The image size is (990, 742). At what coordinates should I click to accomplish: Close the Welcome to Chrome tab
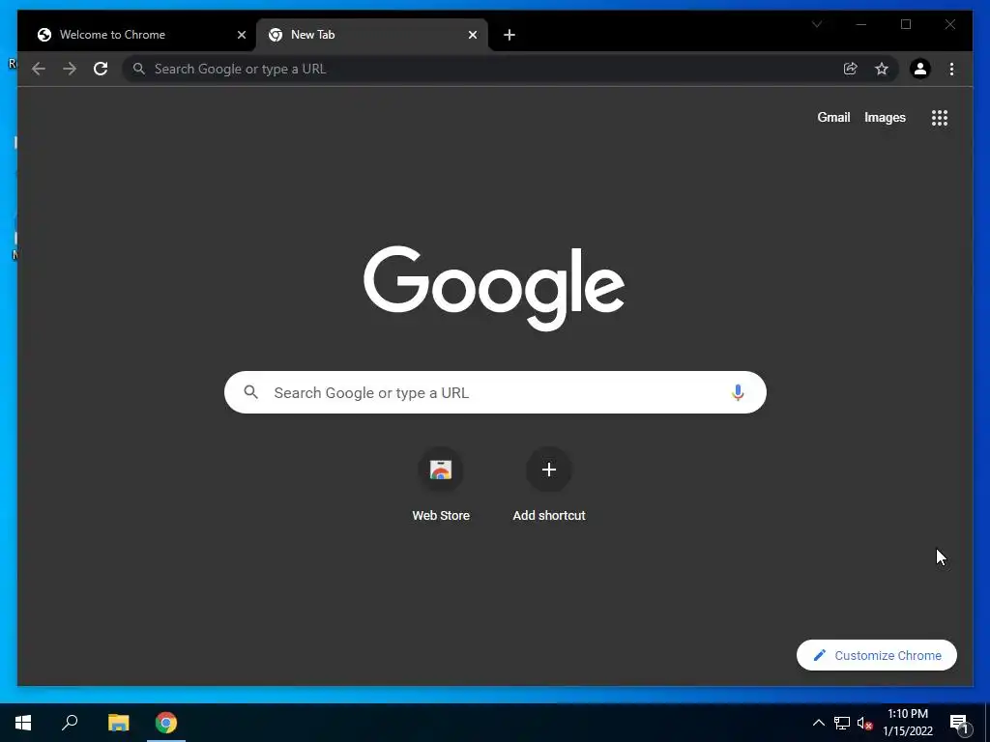tap(241, 35)
